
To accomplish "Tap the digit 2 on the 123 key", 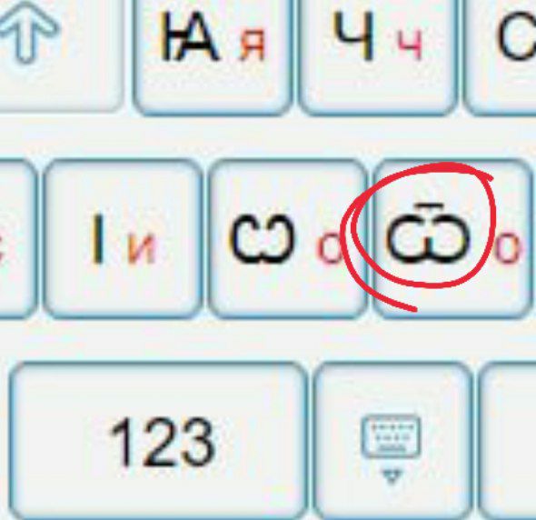I will (160, 442).
